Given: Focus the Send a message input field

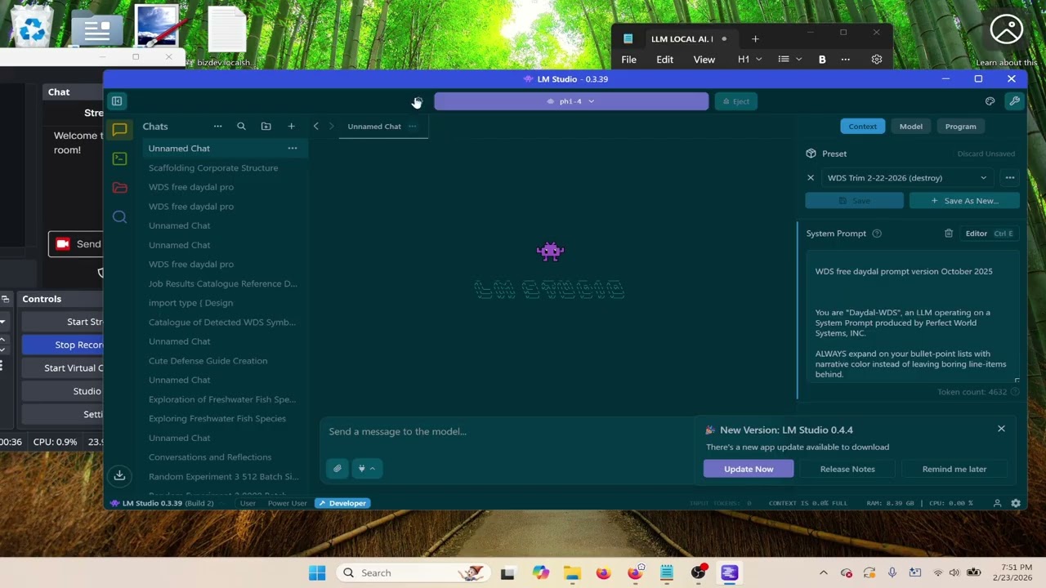Looking at the screenshot, I should (x=507, y=431).
